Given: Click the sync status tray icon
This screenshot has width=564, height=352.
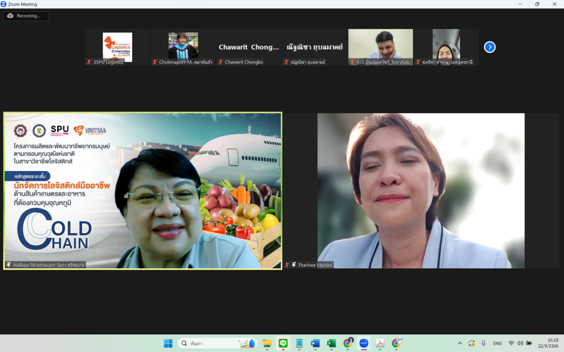Looking at the screenshot, I should coord(471,343).
